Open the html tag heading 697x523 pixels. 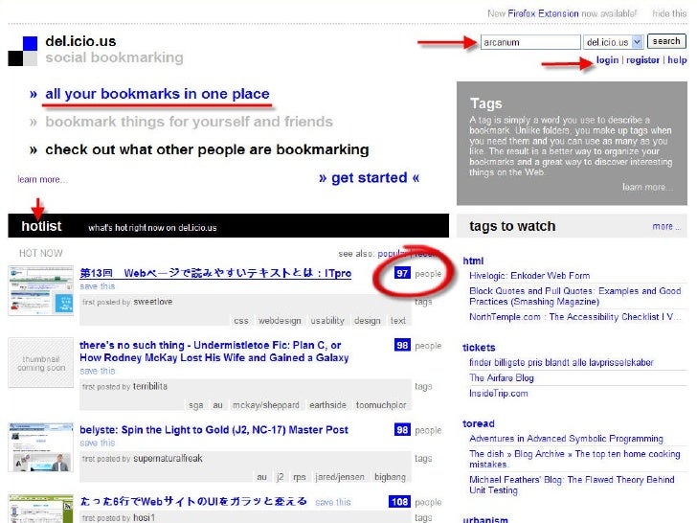point(473,261)
